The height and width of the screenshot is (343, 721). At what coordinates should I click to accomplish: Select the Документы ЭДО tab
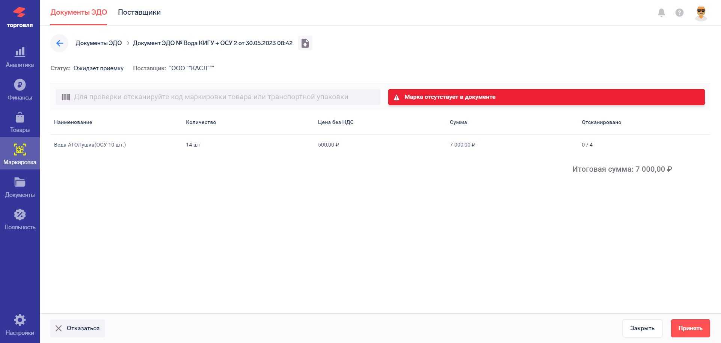coord(78,12)
